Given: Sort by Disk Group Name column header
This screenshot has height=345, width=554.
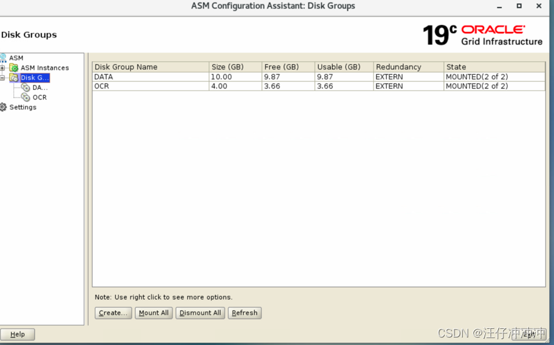Looking at the screenshot, I should coord(151,67).
